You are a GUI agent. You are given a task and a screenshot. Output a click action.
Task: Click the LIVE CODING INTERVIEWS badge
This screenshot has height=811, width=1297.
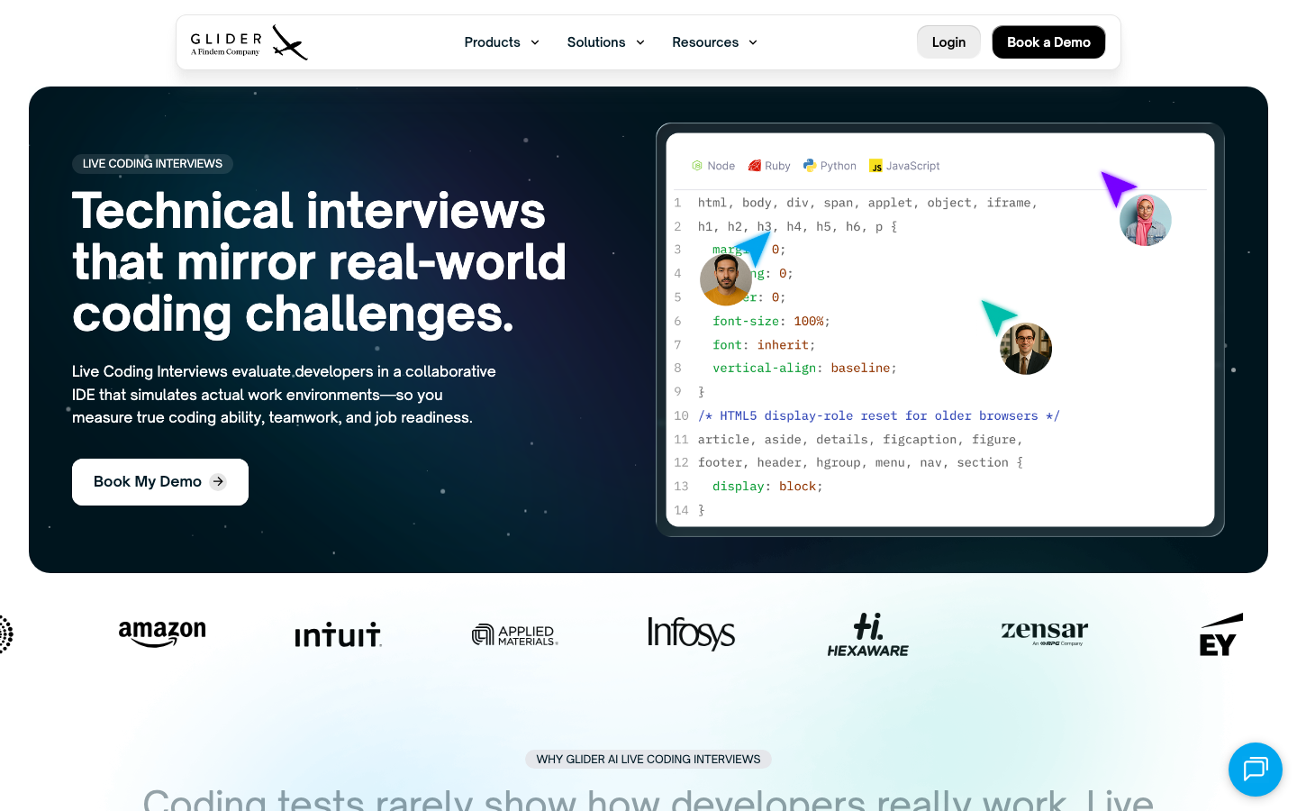(x=152, y=164)
